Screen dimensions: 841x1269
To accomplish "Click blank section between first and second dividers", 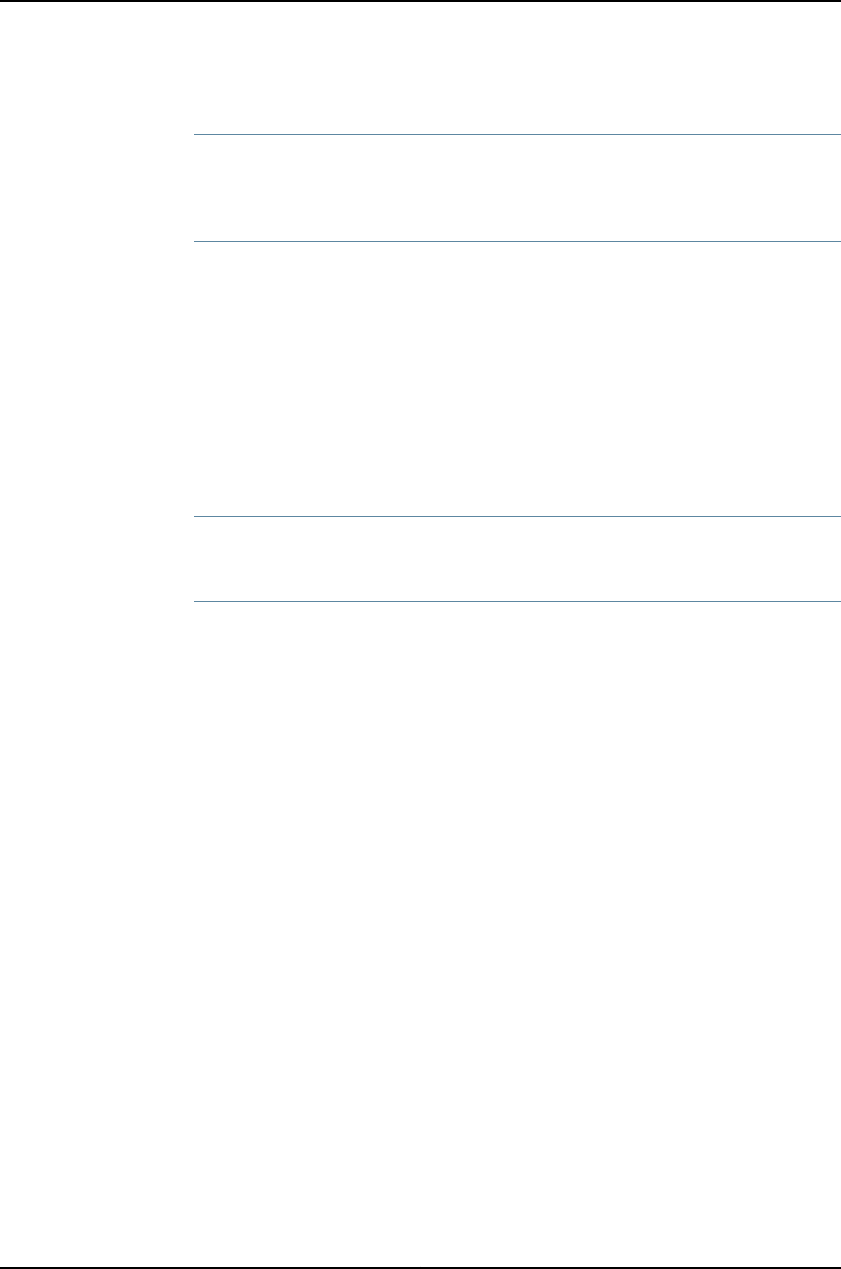I will 518,188.
